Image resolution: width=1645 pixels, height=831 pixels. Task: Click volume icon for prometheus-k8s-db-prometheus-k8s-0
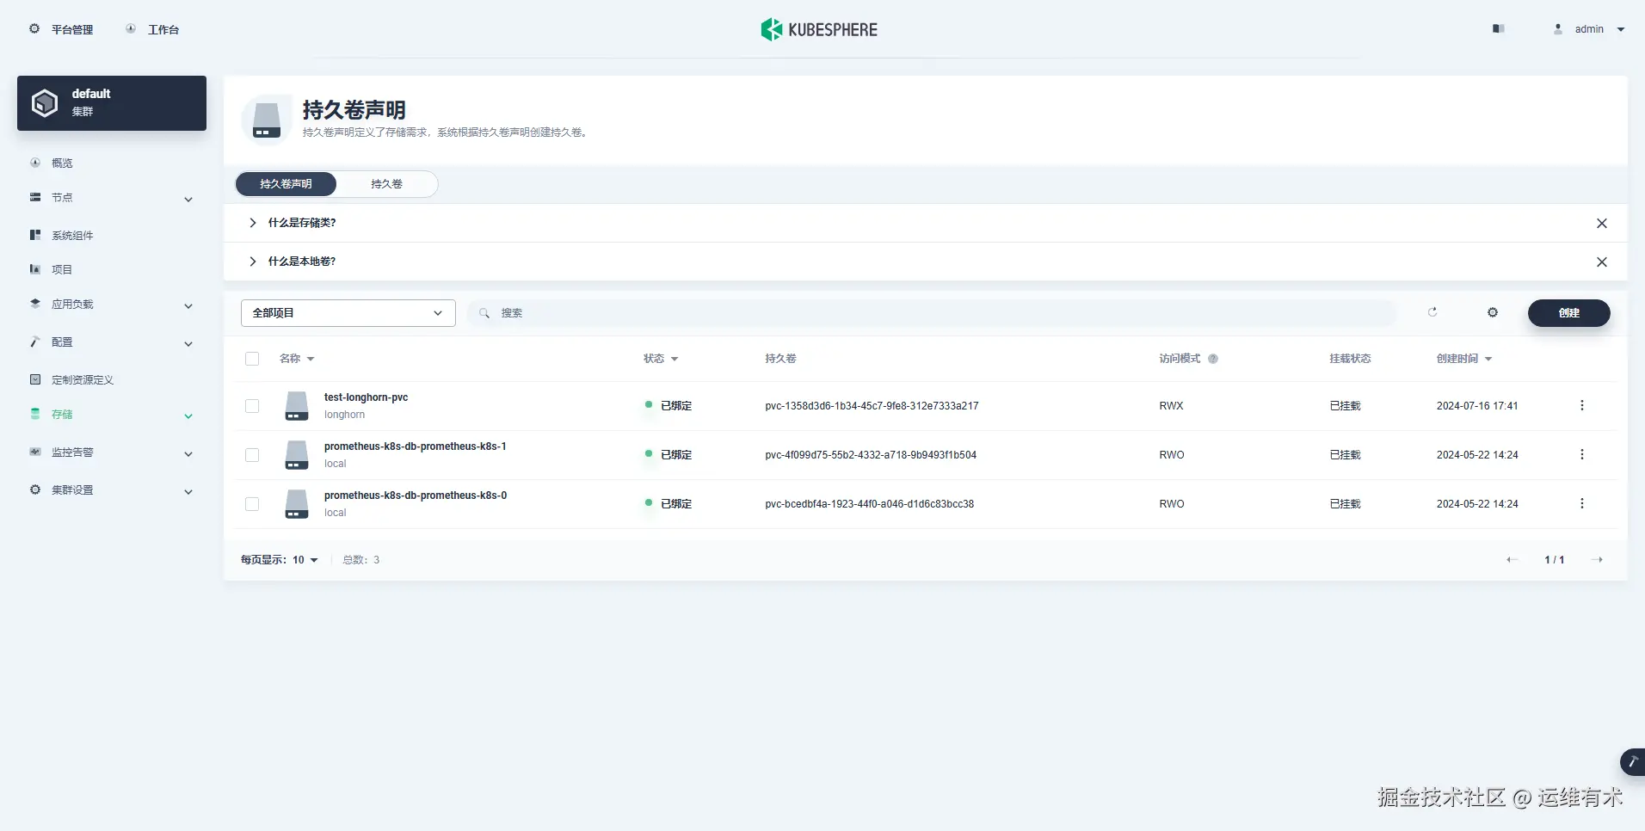click(x=297, y=504)
